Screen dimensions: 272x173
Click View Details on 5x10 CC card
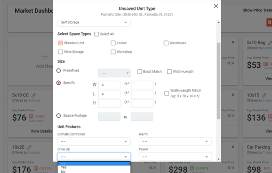pyautogui.click(x=41, y=131)
